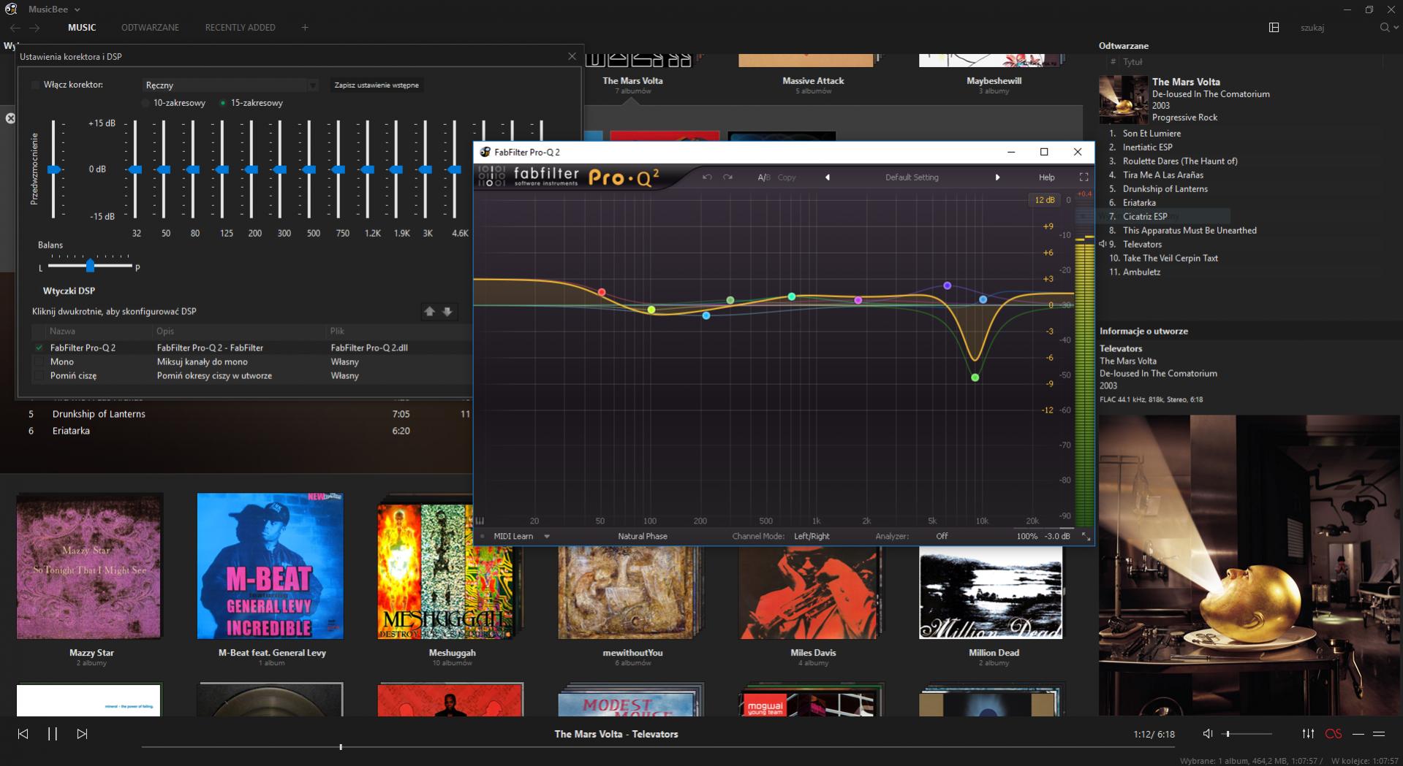Switch to the MUSIC tab
The width and height of the screenshot is (1403, 766).
pos(82,28)
